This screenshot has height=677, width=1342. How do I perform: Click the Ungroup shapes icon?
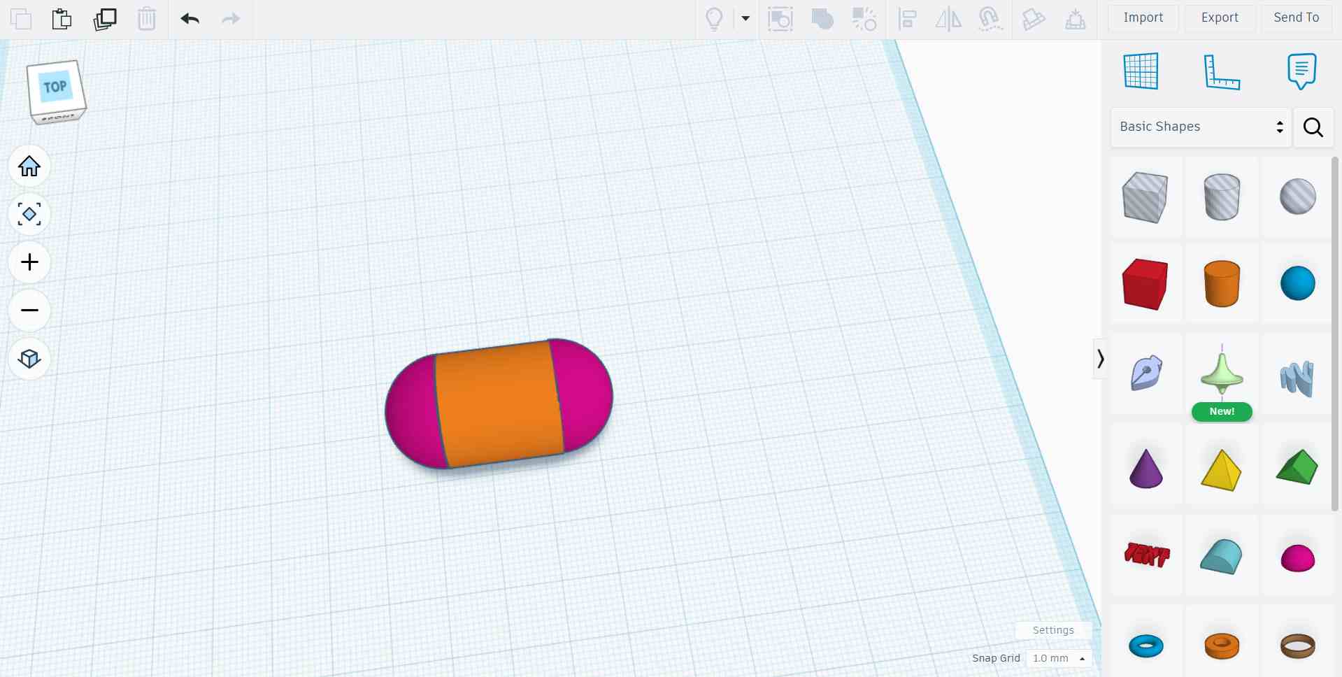point(864,19)
